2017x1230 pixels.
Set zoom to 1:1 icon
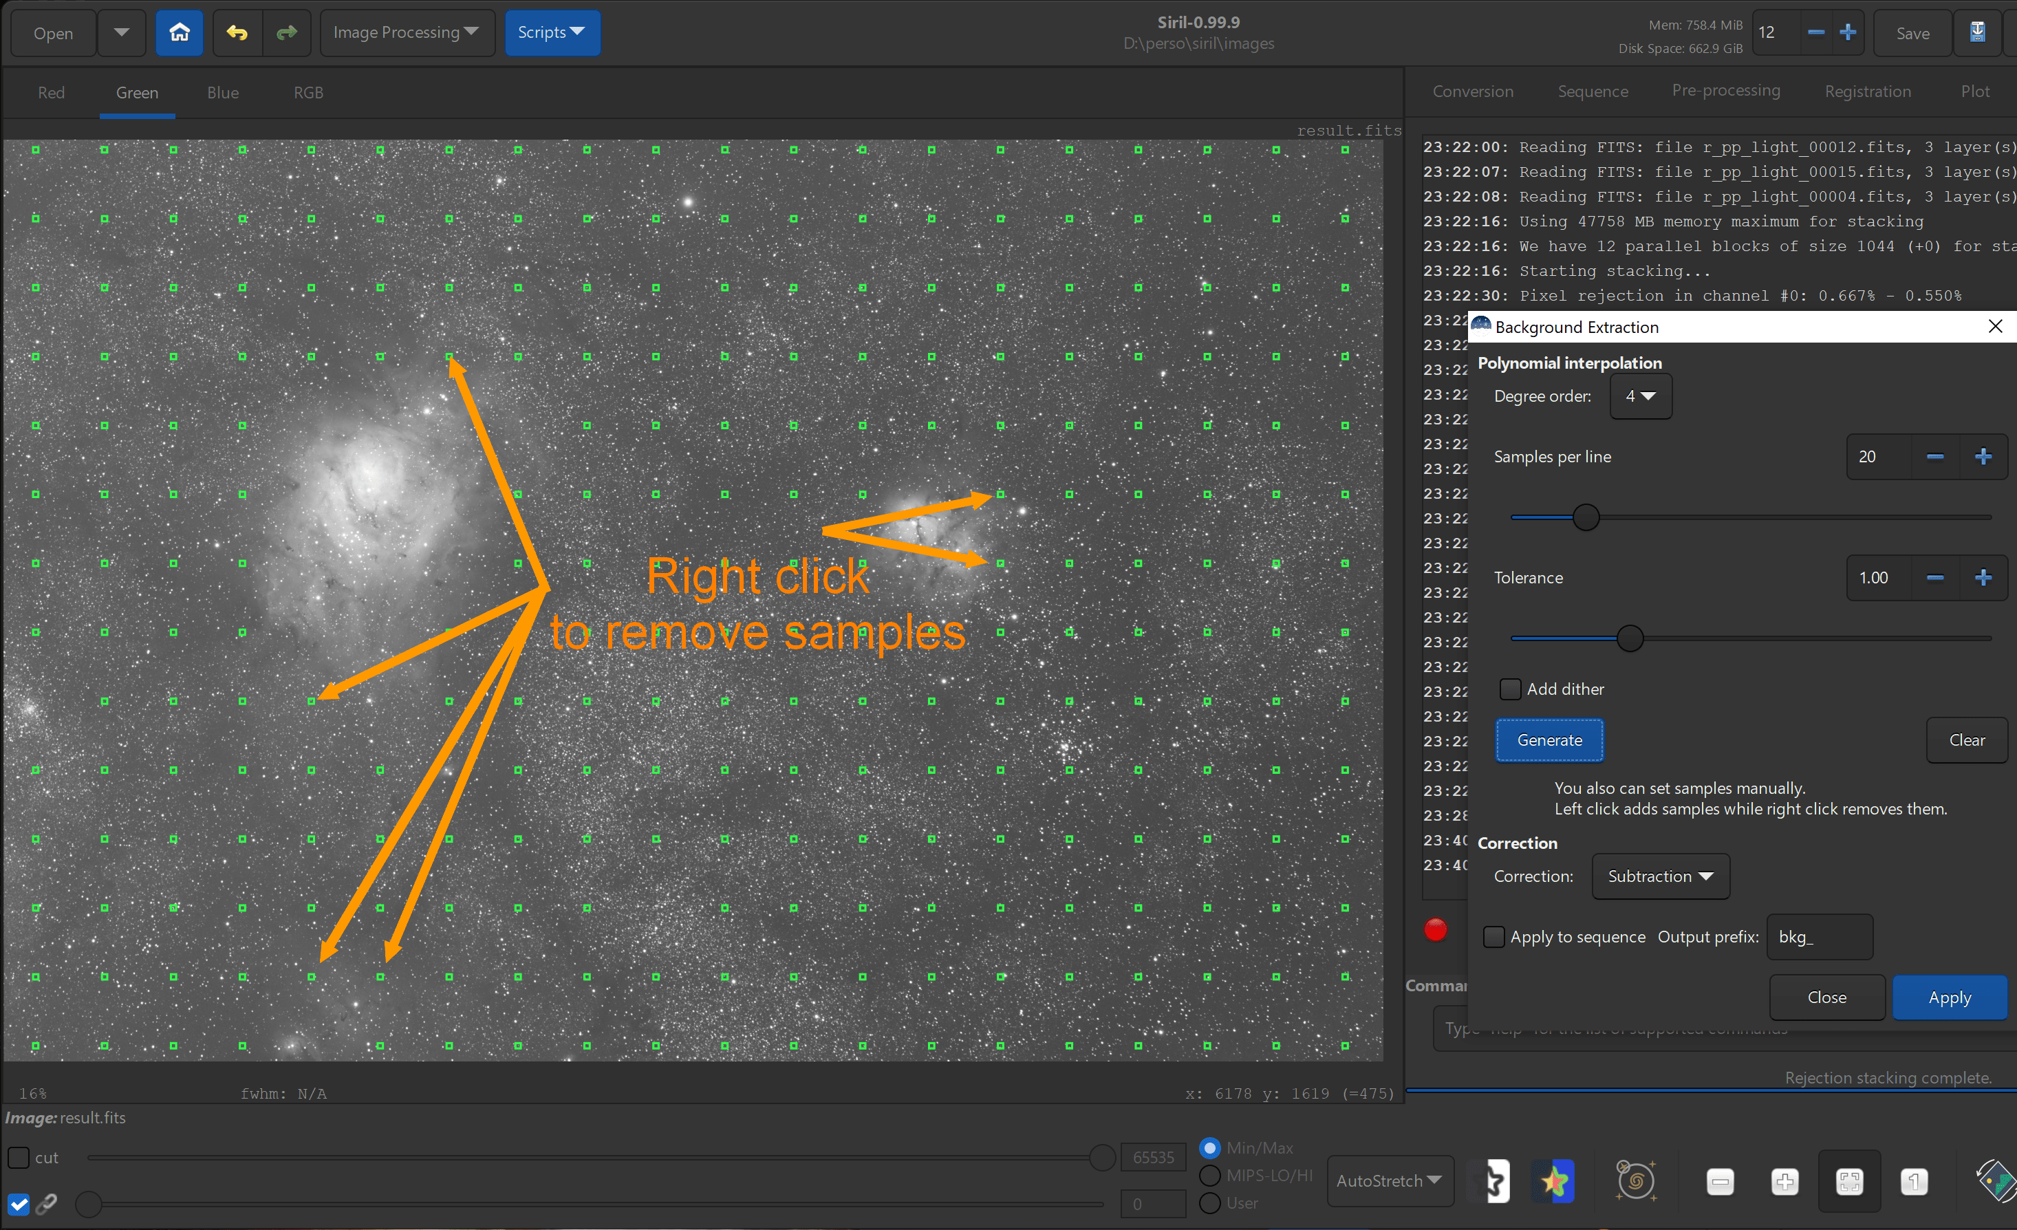pyautogui.click(x=1913, y=1181)
